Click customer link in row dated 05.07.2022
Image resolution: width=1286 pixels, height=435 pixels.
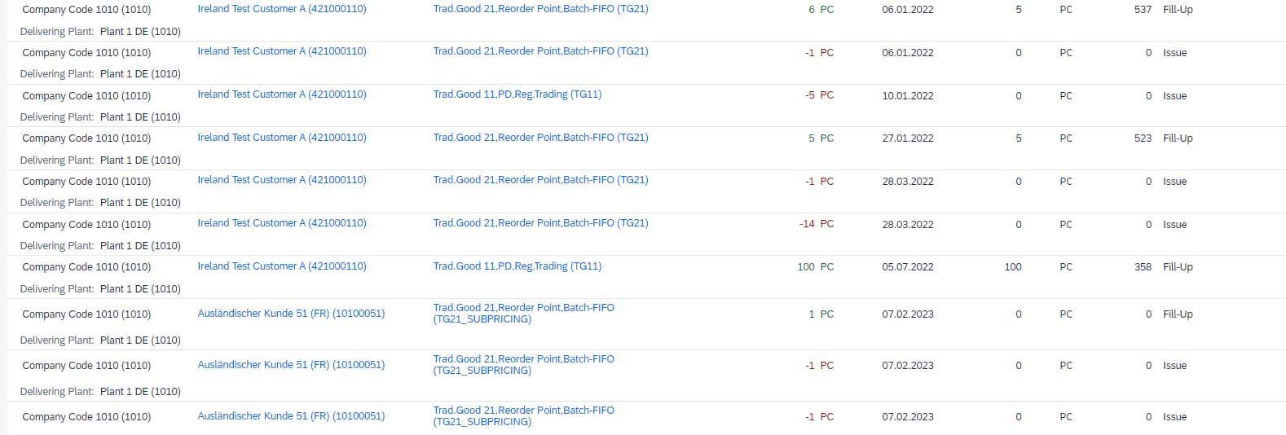[x=281, y=266]
